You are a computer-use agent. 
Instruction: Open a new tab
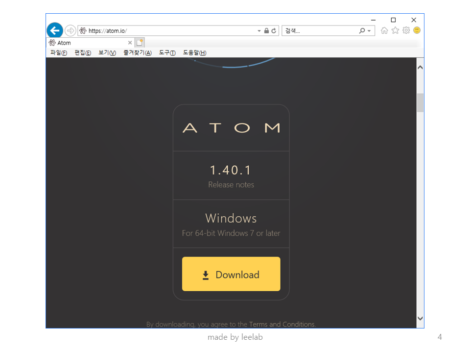(x=140, y=43)
